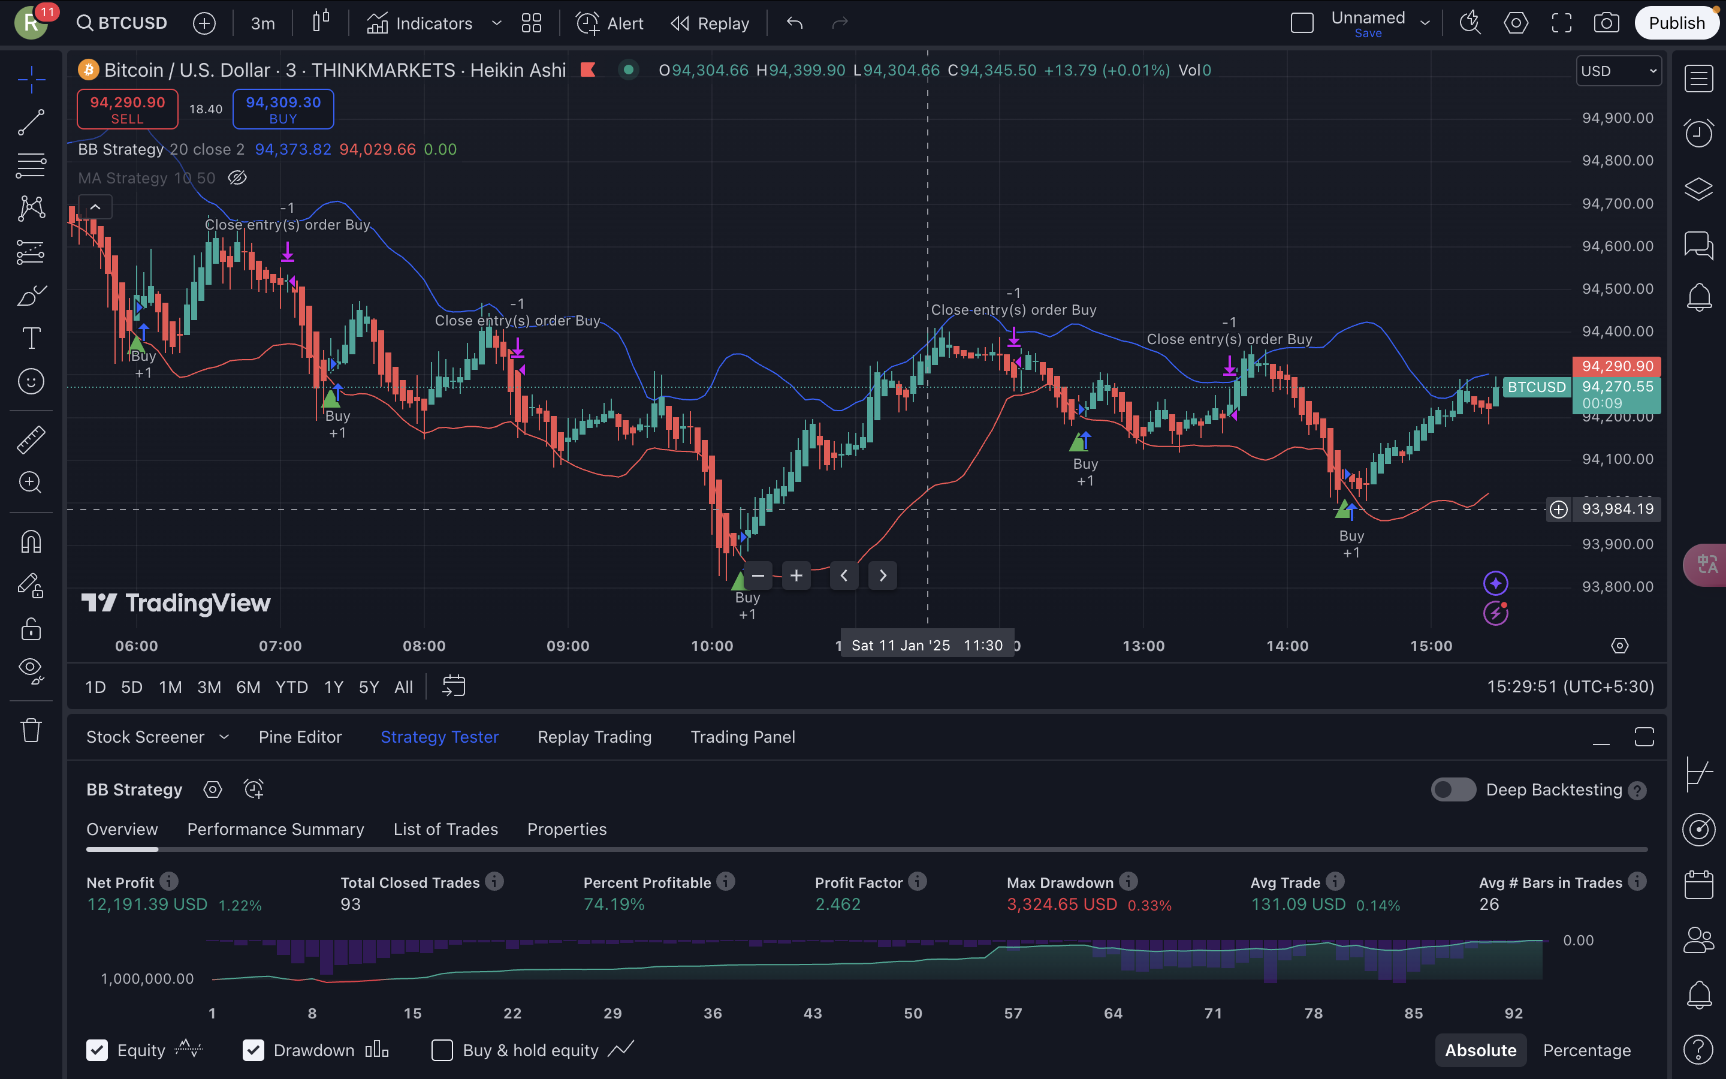
Task: Enable the Deep Backtesting switch
Action: tap(1453, 789)
